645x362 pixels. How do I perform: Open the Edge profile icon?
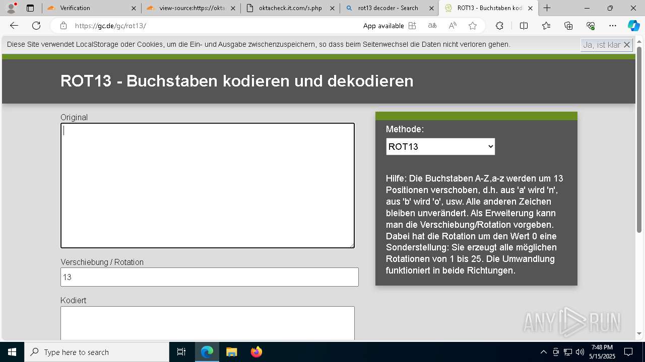coord(11,8)
